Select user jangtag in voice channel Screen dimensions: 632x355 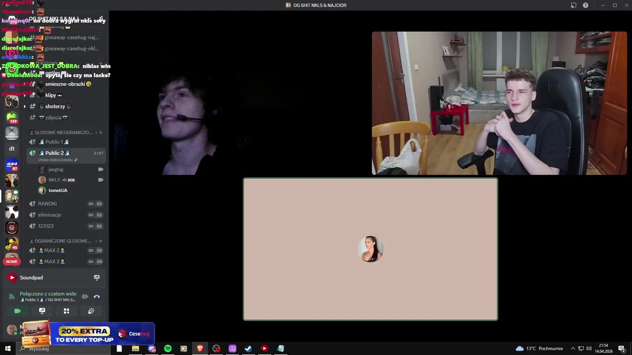(x=55, y=170)
